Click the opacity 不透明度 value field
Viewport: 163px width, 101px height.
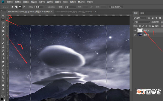coord(162,22)
